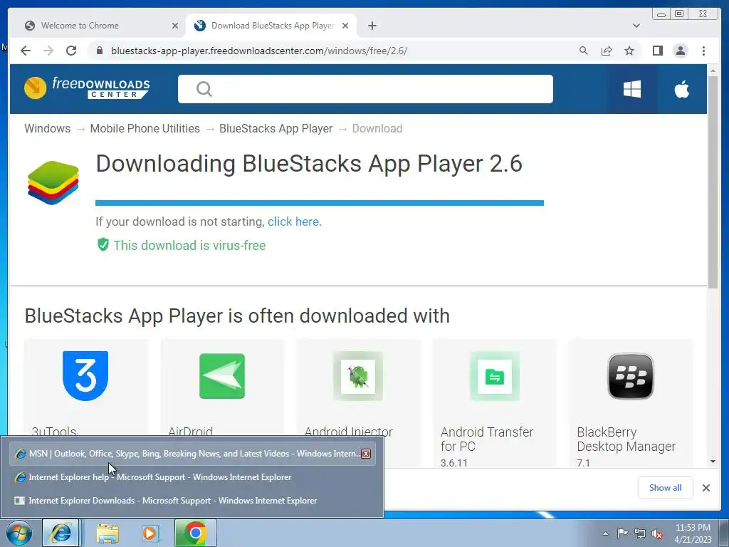
Task: Click the address bar URL
Action: click(x=259, y=51)
